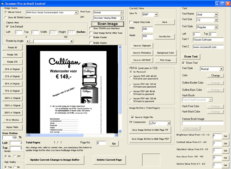The height and width of the screenshot is (169, 231).
Task: Click the Background Color button
Action: tap(165, 53)
